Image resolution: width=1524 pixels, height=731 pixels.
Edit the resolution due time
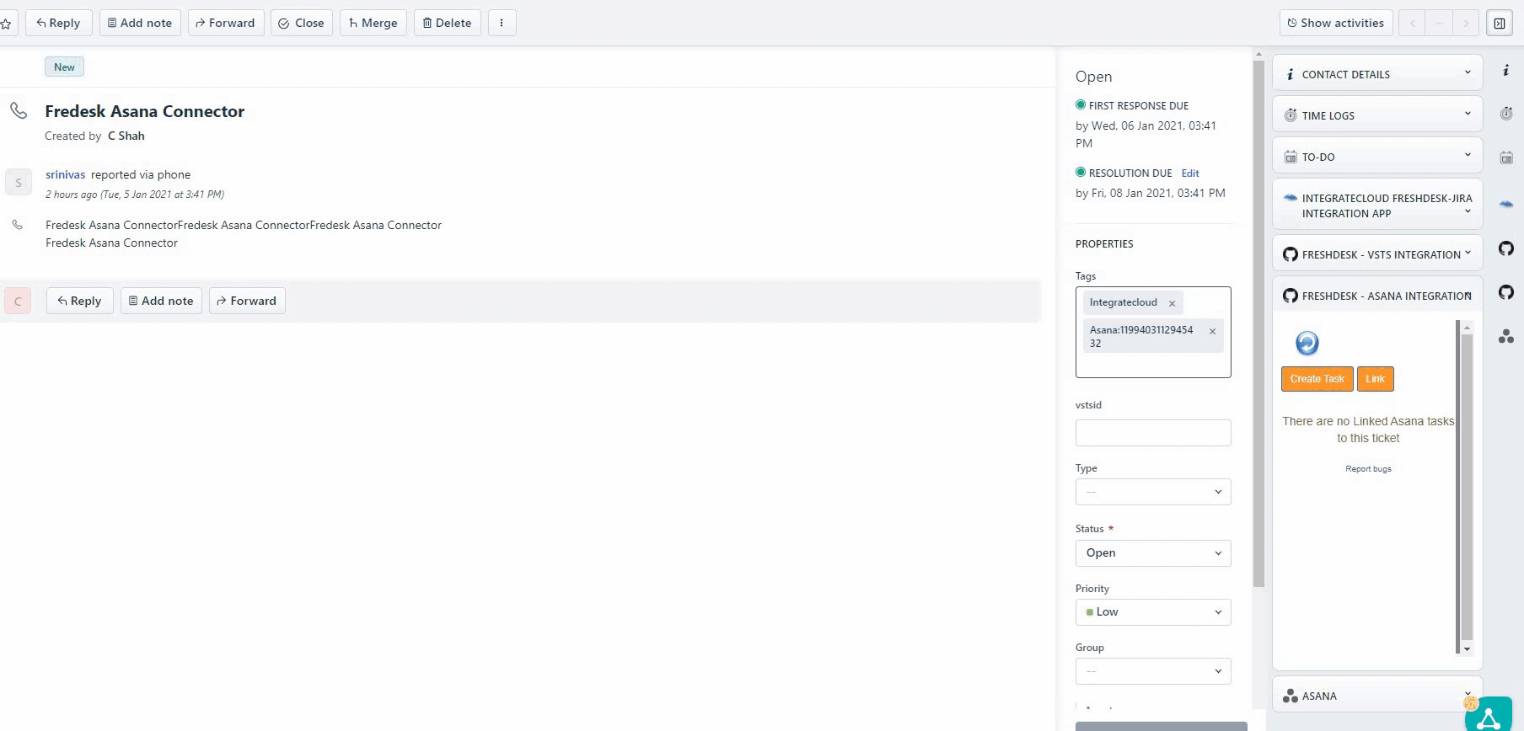click(x=1190, y=173)
